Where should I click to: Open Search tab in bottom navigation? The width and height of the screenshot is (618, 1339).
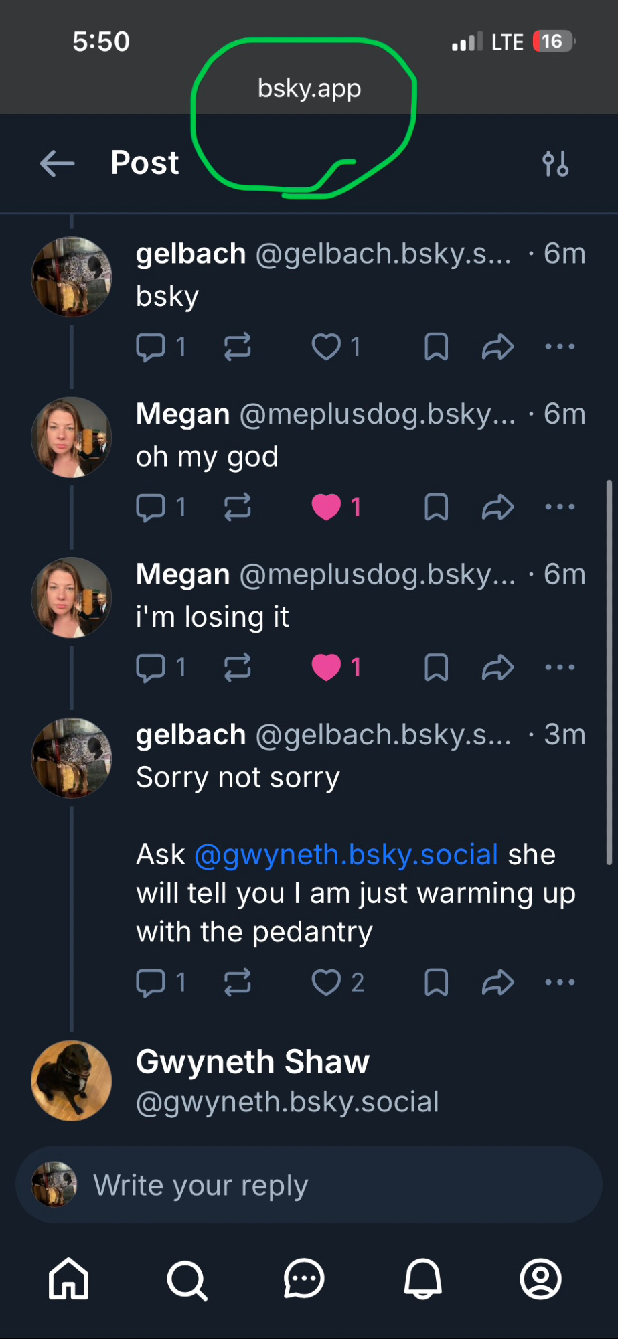pyautogui.click(x=187, y=1279)
